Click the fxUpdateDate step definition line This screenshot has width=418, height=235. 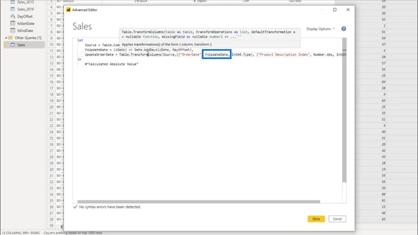[x=139, y=50]
